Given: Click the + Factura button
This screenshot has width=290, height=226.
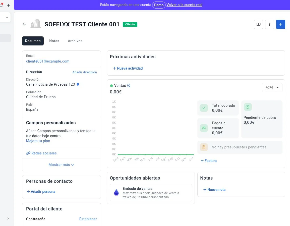Looking at the screenshot, I should pyautogui.click(x=209, y=161).
